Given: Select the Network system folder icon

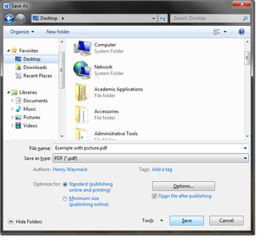Looking at the screenshot, I should [x=82, y=70].
